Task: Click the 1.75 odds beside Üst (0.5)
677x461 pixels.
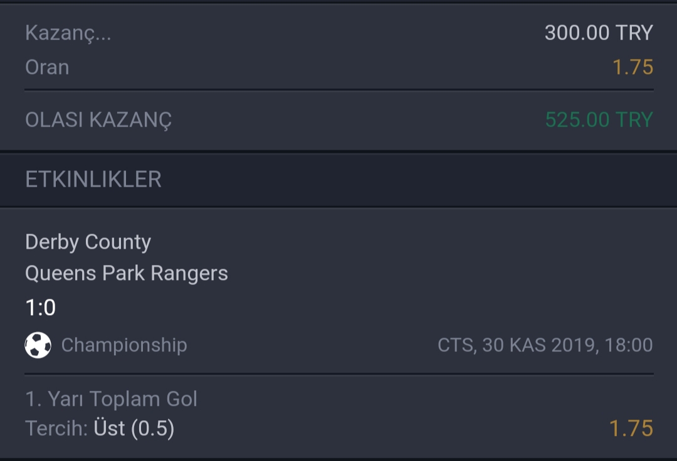Action: [631, 428]
